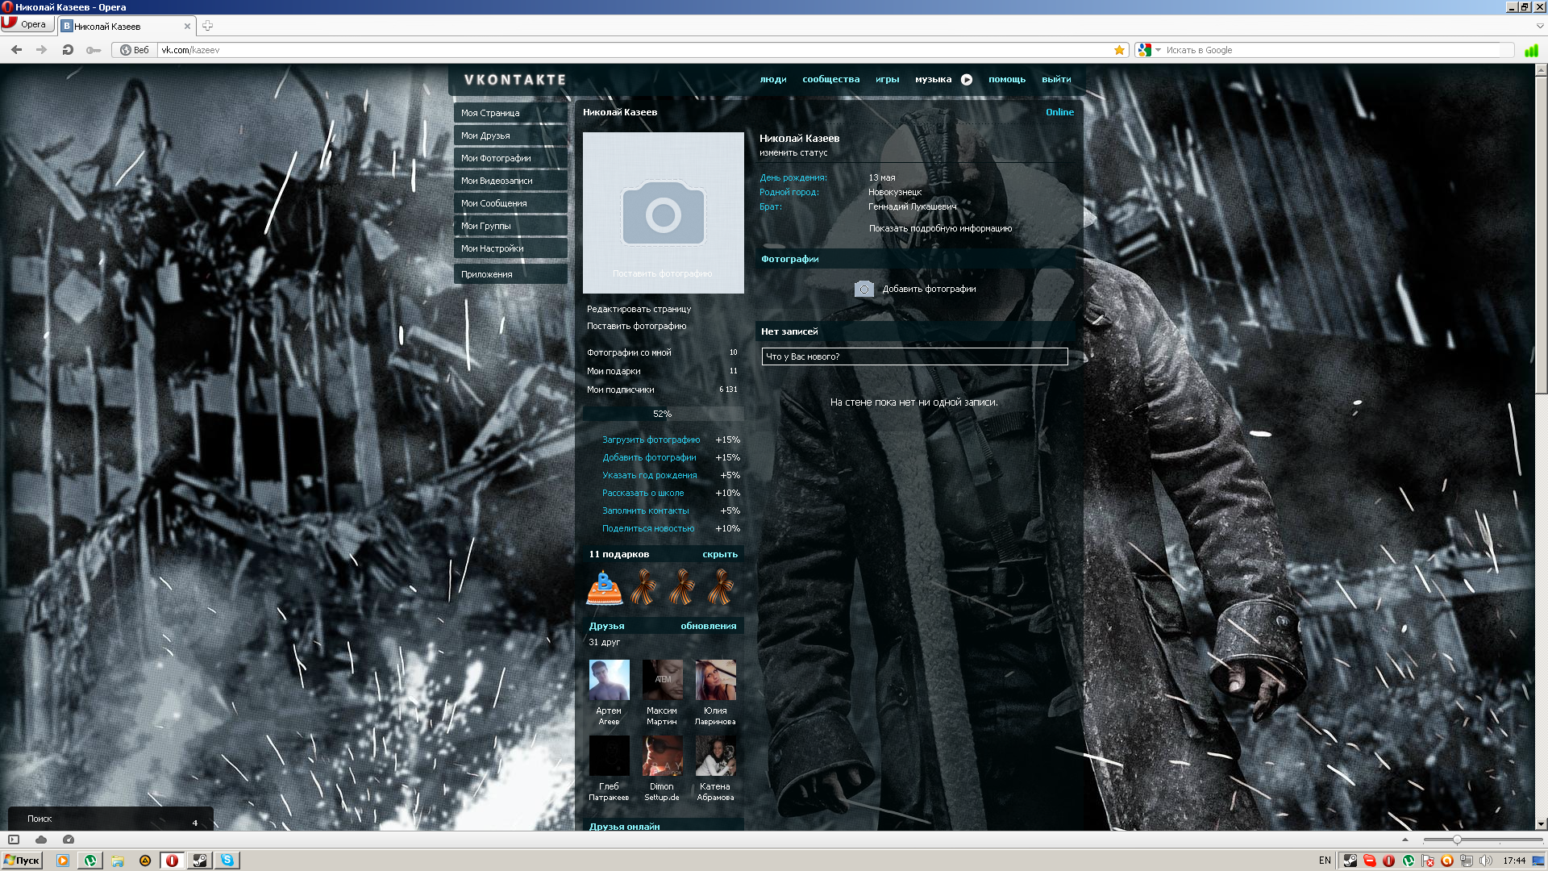Go back with the back arrow
The width and height of the screenshot is (1548, 871).
[x=16, y=50]
